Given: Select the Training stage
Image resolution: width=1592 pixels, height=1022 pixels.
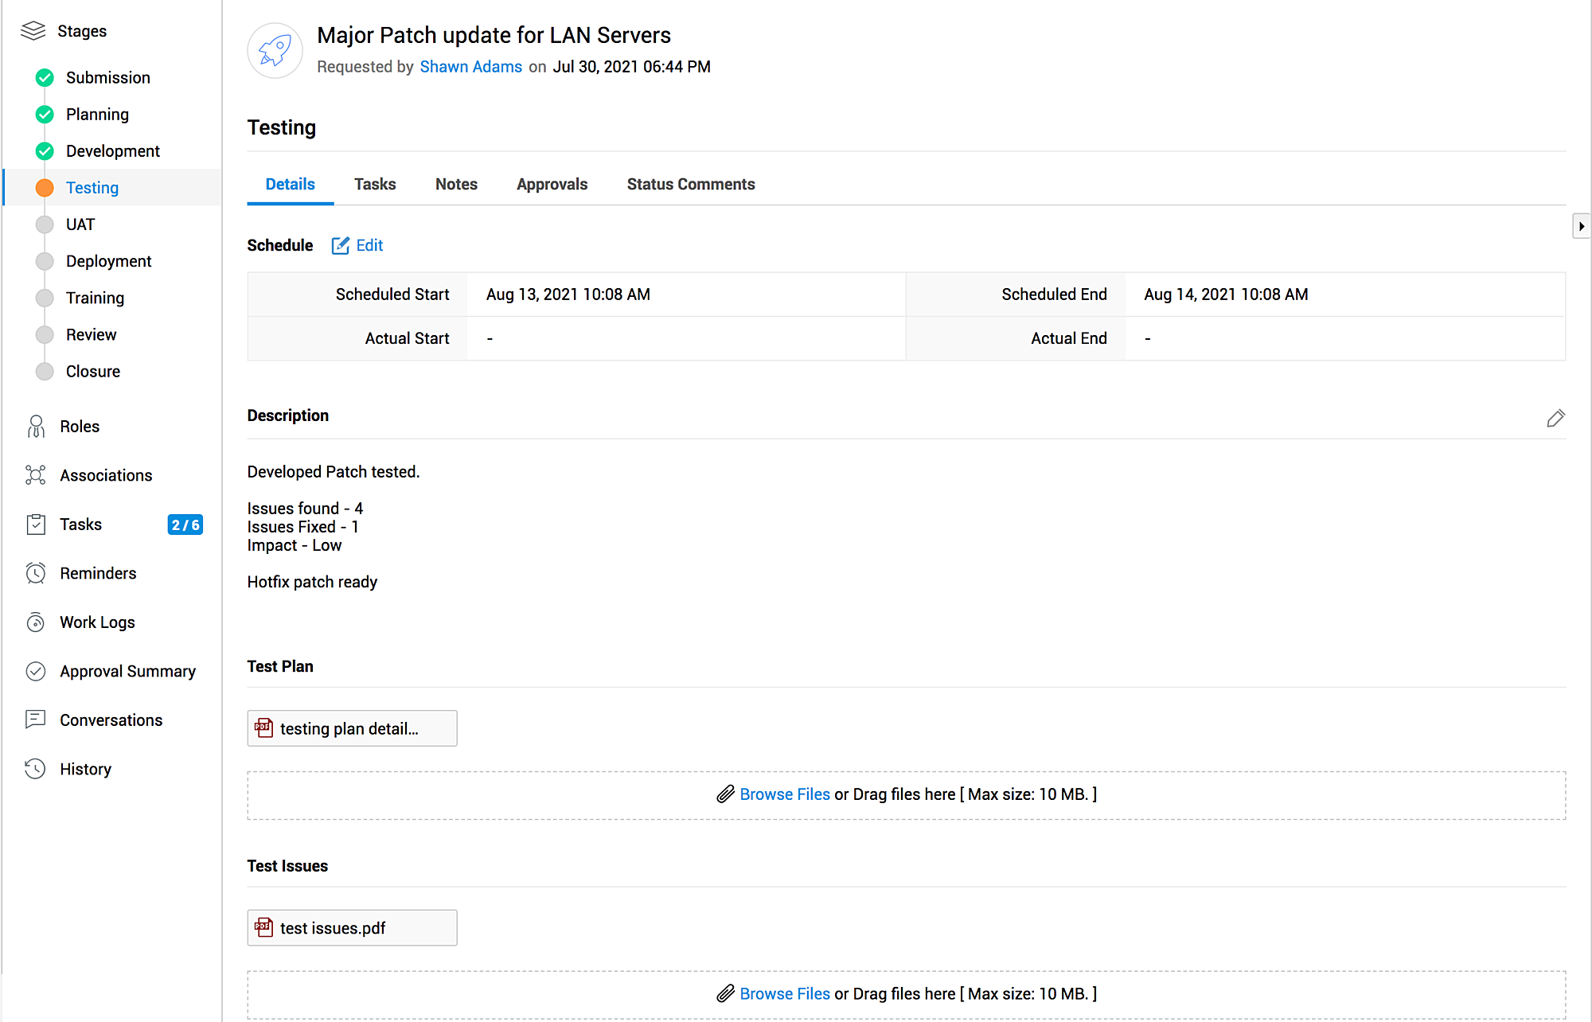Looking at the screenshot, I should pos(96,298).
